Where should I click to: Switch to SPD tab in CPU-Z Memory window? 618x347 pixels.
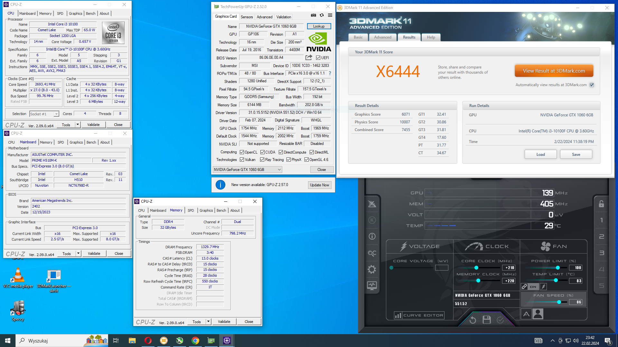pos(191,210)
